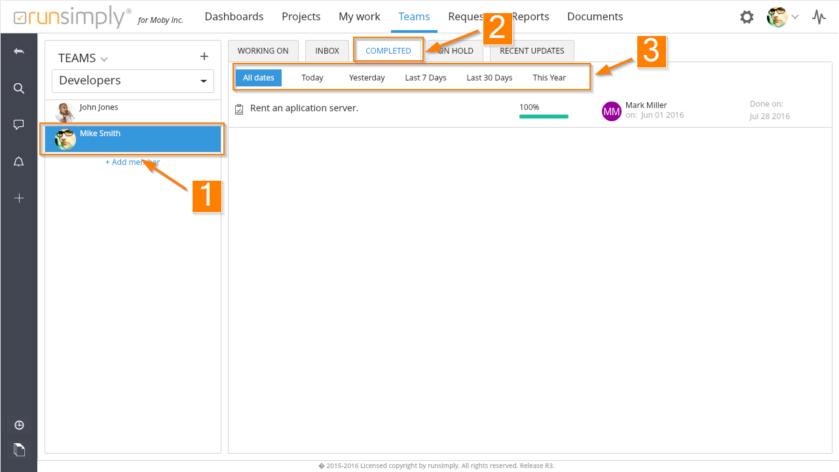The height and width of the screenshot is (472, 839).
Task: Click the 100% progress bar
Action: coord(544,117)
